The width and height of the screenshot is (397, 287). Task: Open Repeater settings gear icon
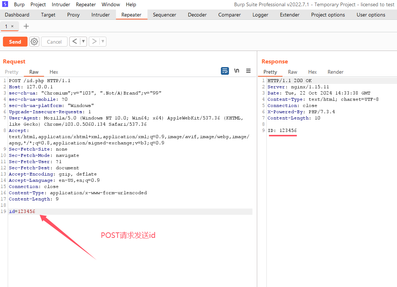(34, 41)
